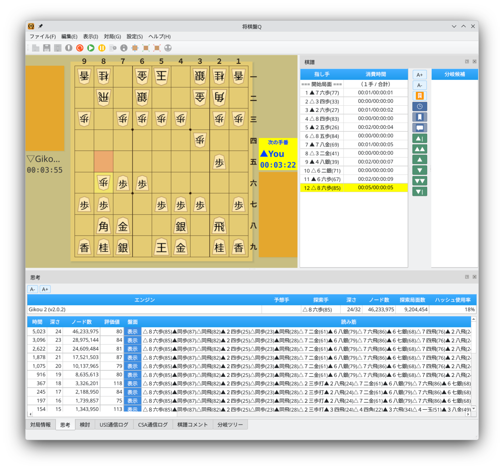Click the board icon with blue arrows

point(135,48)
